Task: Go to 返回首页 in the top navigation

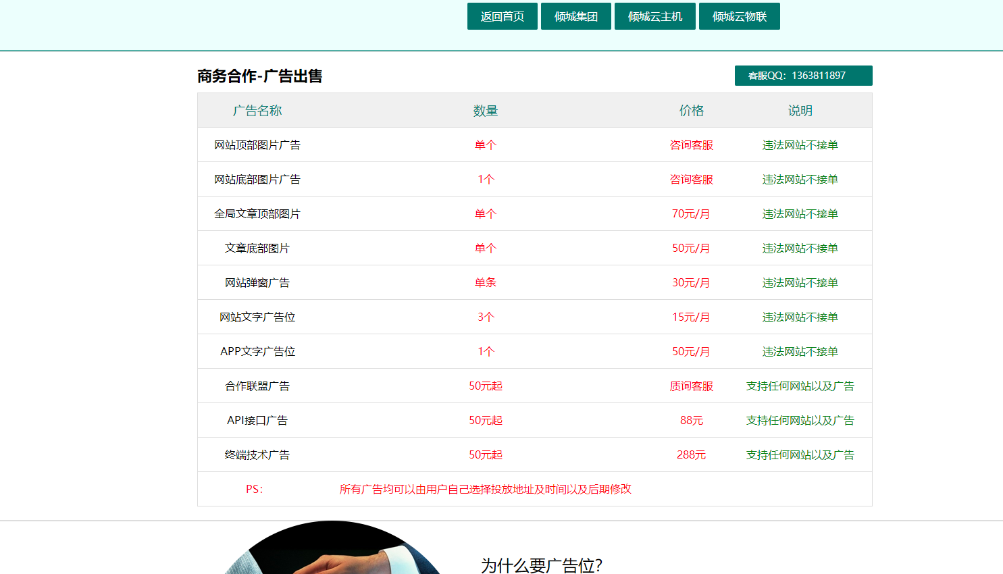Action: click(503, 16)
